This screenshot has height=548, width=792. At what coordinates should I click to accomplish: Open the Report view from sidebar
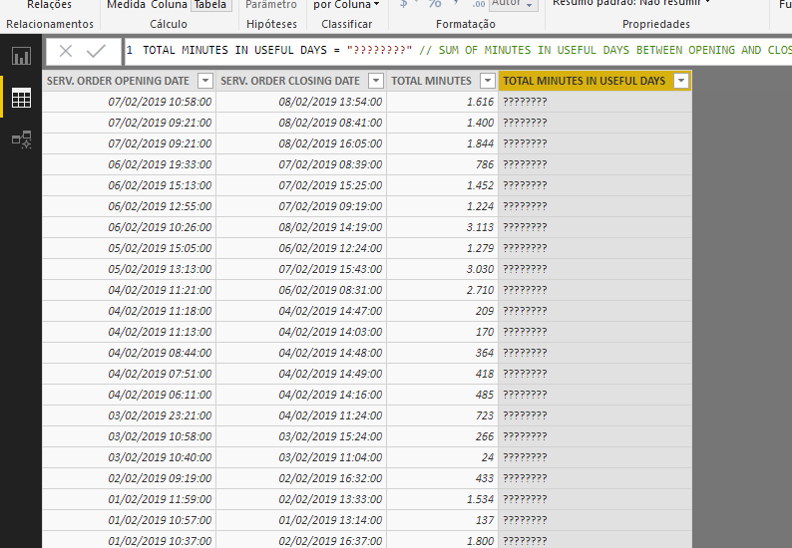click(x=21, y=56)
